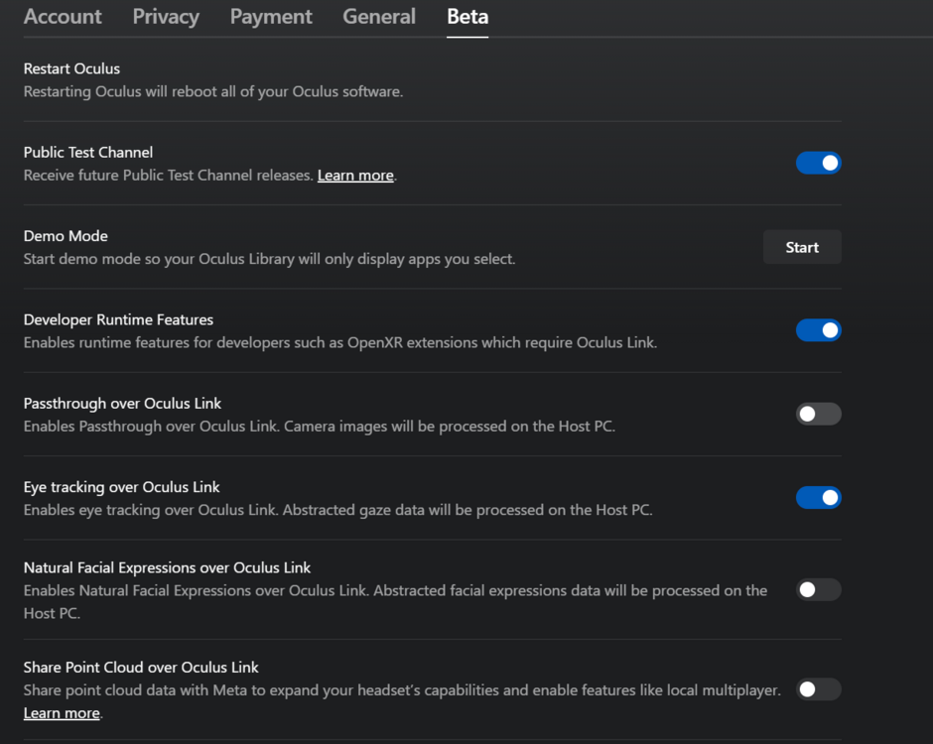The width and height of the screenshot is (933, 744).
Task: Click the Passthrough over Oculus Link title
Action: coord(122,404)
